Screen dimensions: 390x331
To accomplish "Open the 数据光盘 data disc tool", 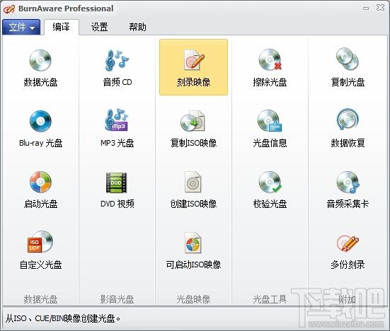I will [x=40, y=68].
